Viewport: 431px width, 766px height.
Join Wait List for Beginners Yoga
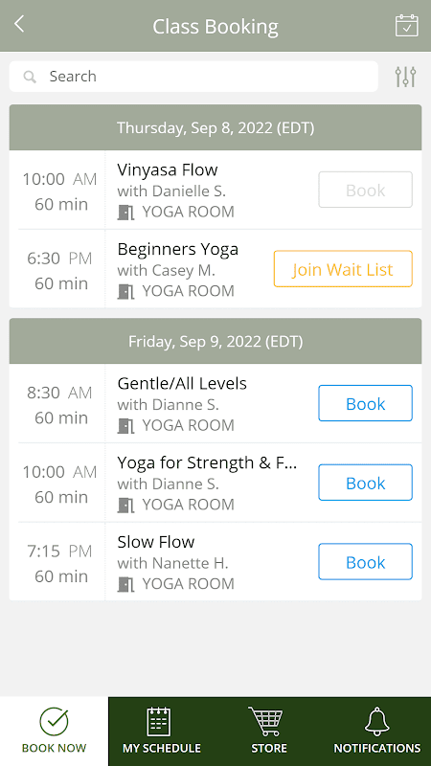coord(343,269)
